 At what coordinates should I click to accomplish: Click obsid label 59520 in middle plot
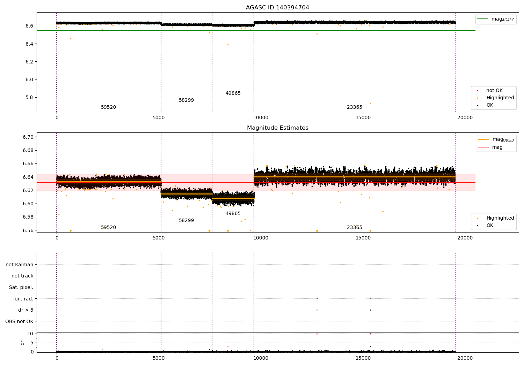click(108, 228)
